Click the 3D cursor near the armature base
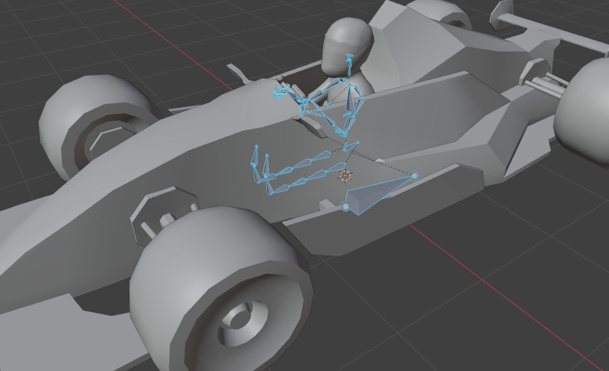609x371 pixels. tap(345, 176)
